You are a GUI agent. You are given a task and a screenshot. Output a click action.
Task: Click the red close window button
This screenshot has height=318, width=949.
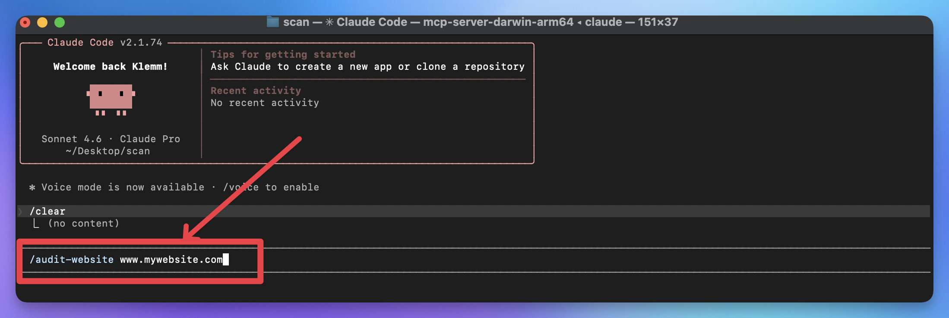coord(25,22)
